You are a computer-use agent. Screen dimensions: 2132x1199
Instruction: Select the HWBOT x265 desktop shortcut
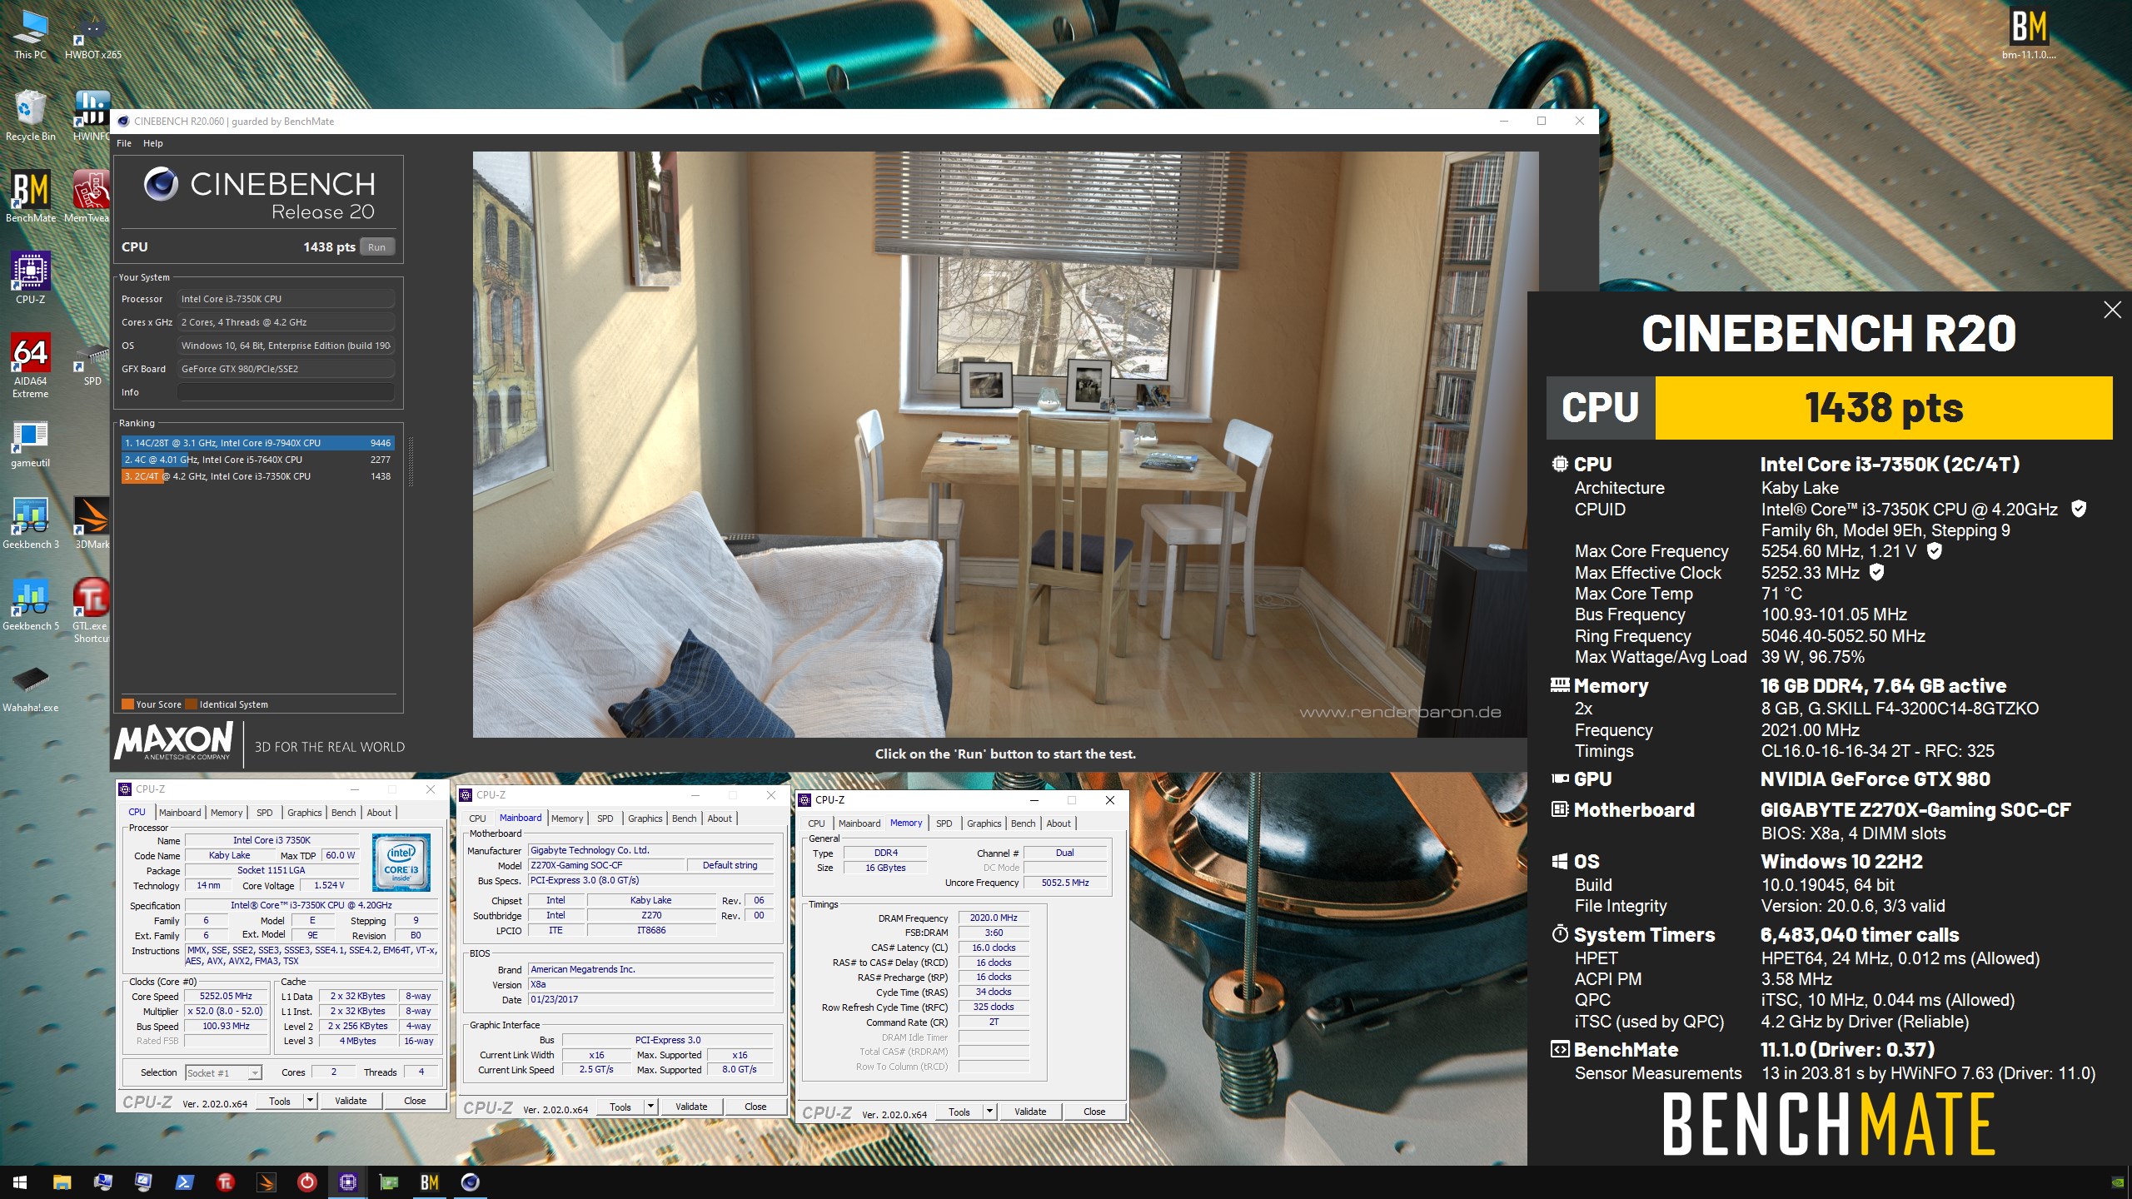click(92, 35)
